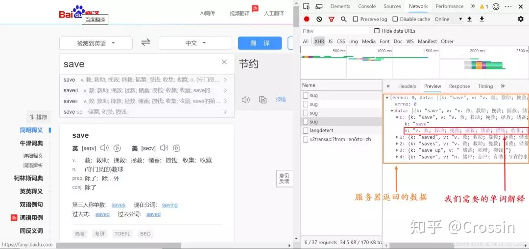
Task: Toggle device toolbar in DevTools
Action: point(319,6)
